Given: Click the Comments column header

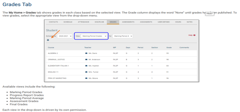Looking at the screenshot, I should (184, 48).
